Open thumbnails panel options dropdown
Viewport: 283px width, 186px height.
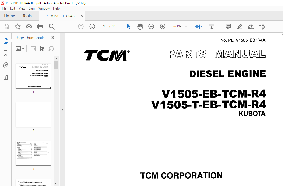[x=20, y=49]
